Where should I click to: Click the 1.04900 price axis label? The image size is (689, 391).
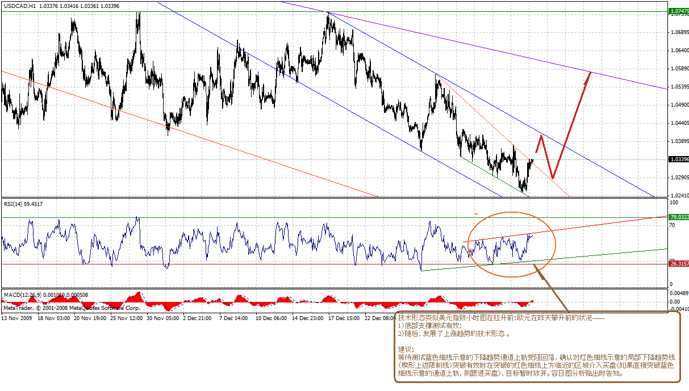coord(679,105)
